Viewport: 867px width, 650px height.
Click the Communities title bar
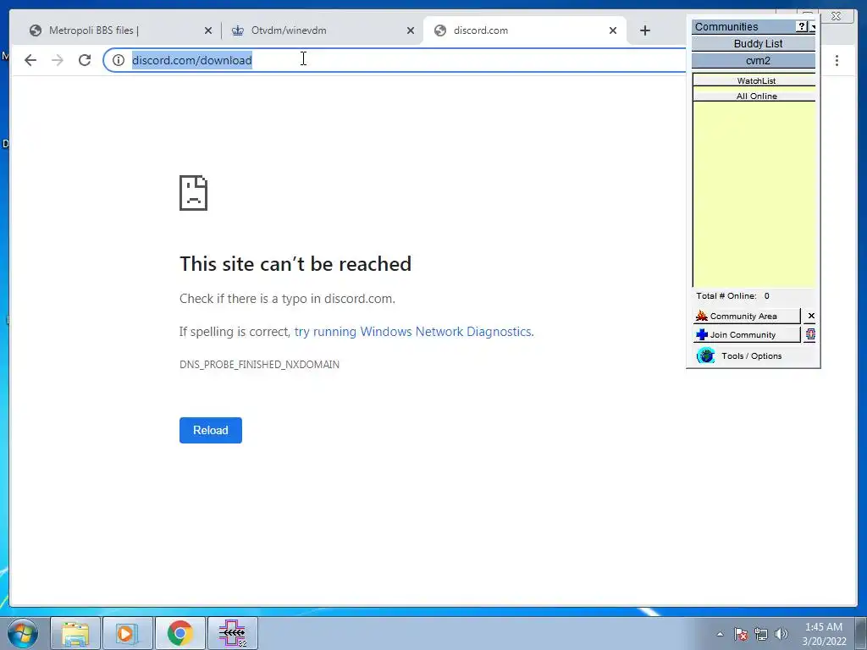click(x=743, y=26)
